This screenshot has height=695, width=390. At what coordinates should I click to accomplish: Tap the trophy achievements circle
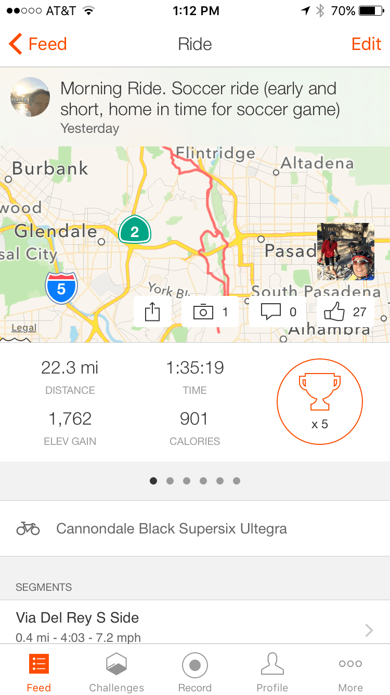coord(319,402)
